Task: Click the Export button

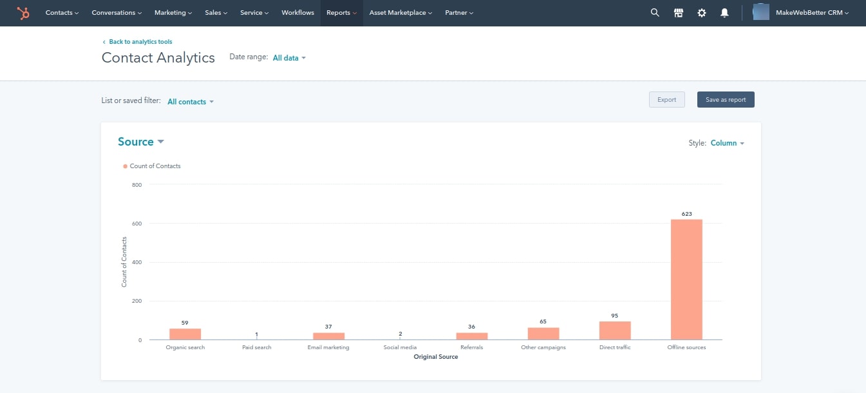Action: [x=666, y=99]
